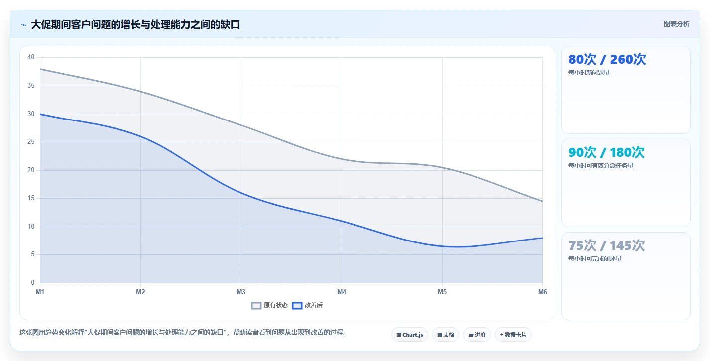This screenshot has width=710, height=361.
Task: Select the Chart.js tag
Action: pyautogui.click(x=410, y=335)
